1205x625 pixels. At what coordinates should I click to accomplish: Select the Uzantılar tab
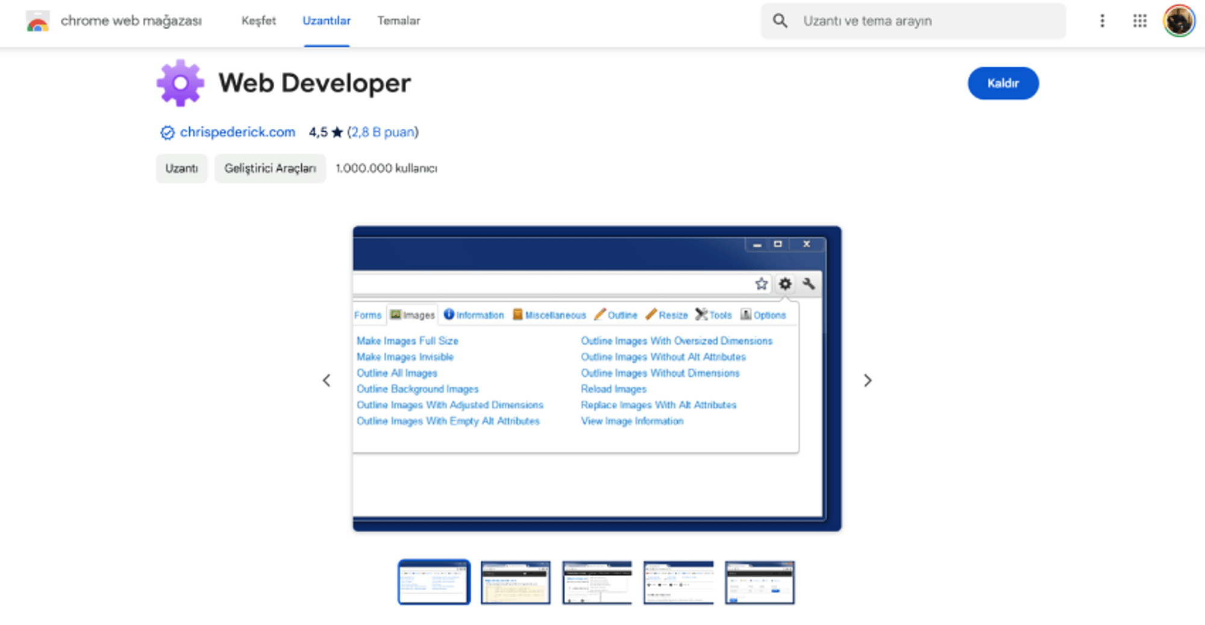pyautogui.click(x=326, y=21)
